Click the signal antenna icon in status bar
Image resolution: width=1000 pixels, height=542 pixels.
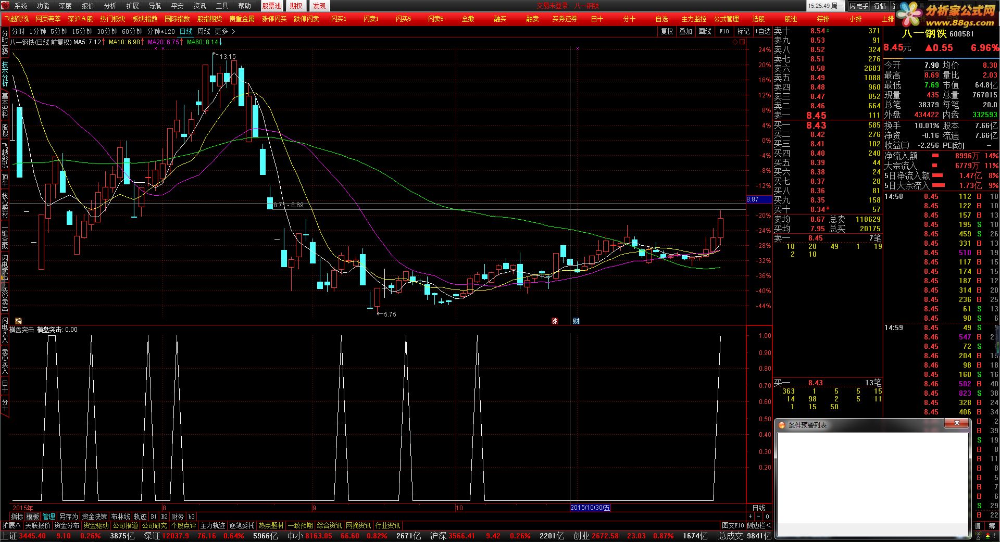coord(978,536)
